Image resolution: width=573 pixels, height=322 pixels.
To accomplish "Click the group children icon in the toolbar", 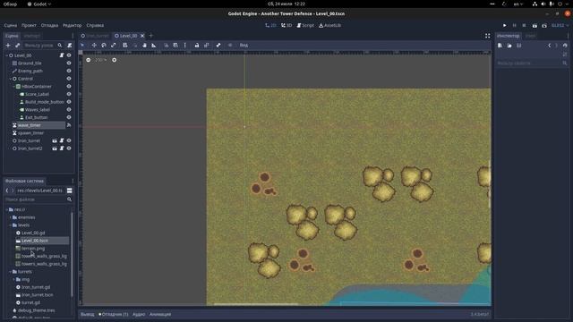I will pyautogui.click(x=207, y=46).
